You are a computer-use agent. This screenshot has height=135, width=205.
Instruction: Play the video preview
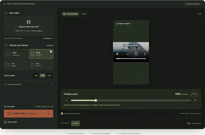coord(117,54)
